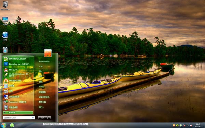Viewport: 205px width, 128px height.
Task: Launch Tencent QQ2011 penguin icon
Action: click(x=6, y=70)
